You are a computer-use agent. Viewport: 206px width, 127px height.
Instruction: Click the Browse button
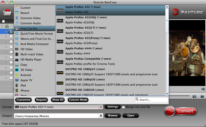(113, 116)
